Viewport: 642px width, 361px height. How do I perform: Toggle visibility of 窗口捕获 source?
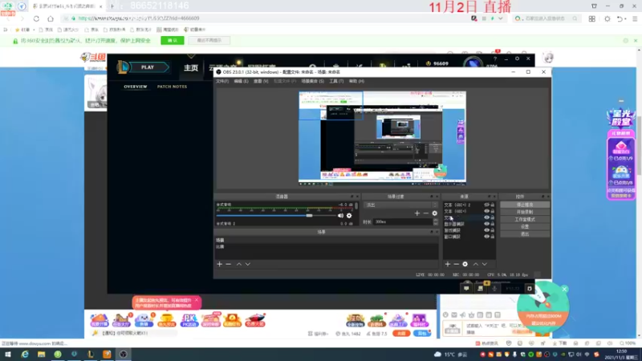coord(486,237)
